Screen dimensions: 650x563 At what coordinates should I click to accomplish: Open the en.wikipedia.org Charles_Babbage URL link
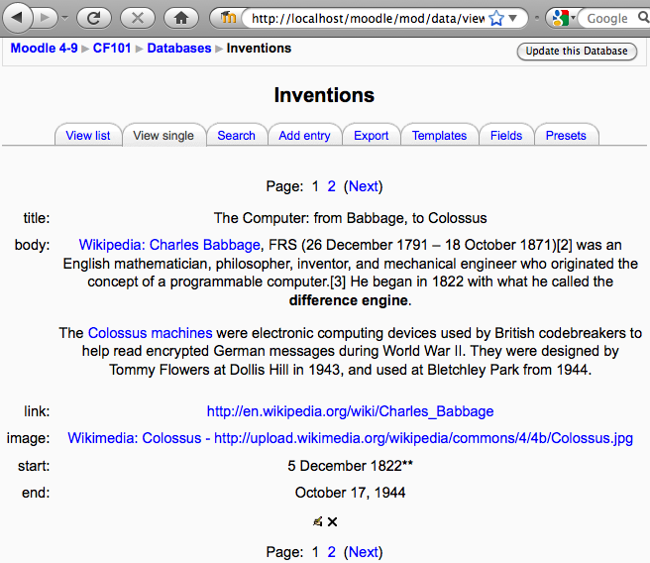coord(351,411)
